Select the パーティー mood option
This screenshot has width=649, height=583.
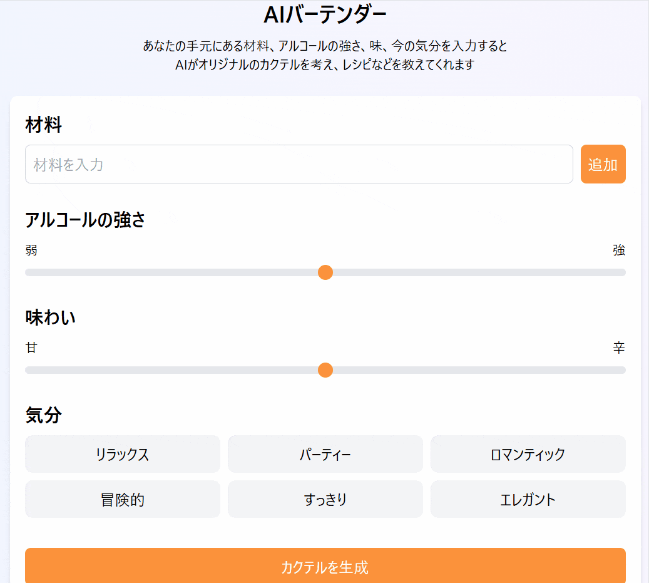(x=325, y=454)
